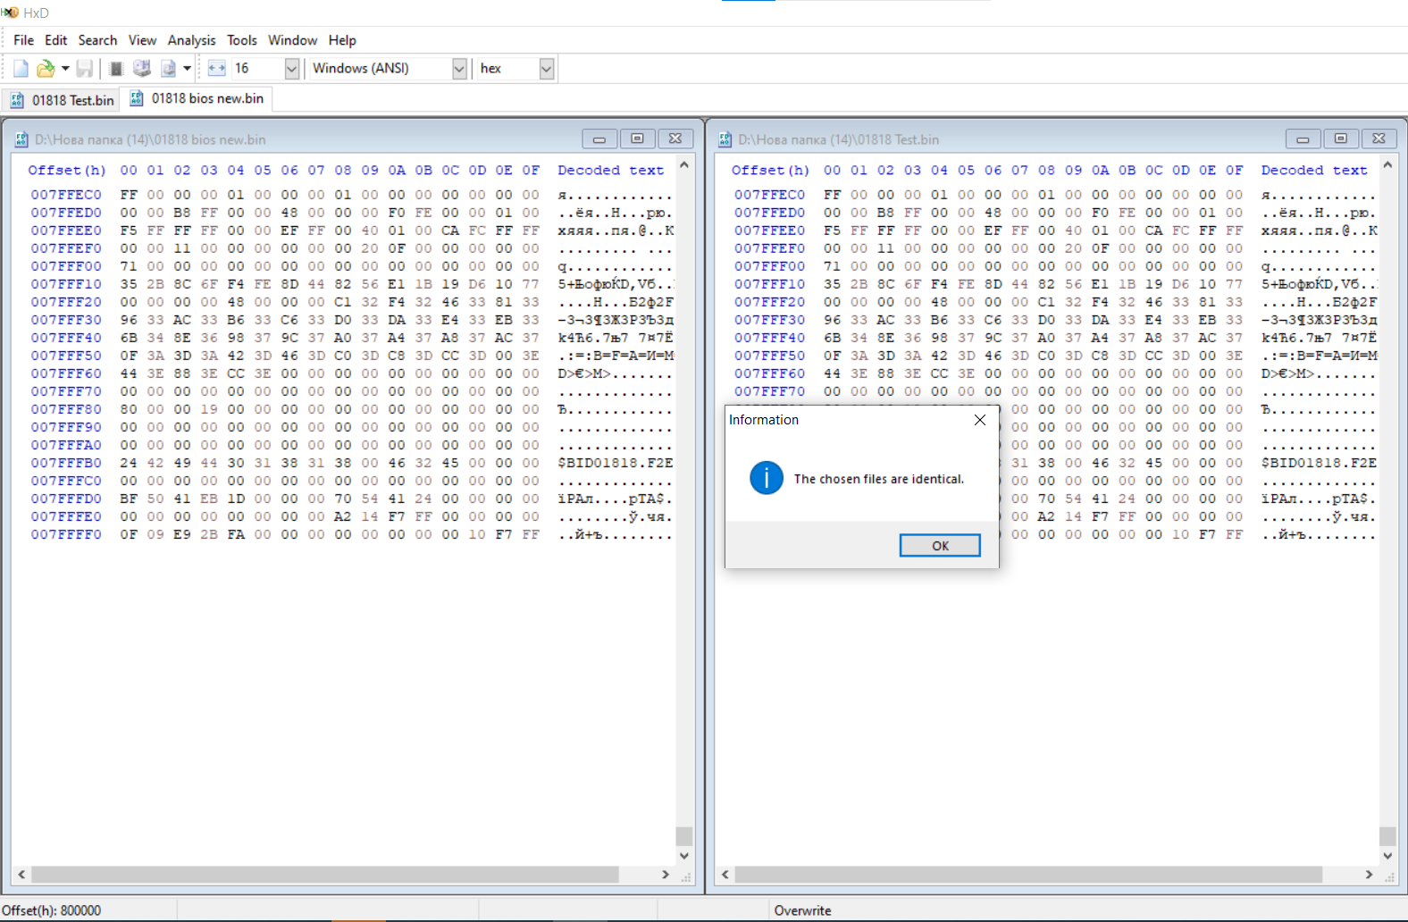Create a new file with the New toolbar icon
Image resolution: width=1408 pixels, height=922 pixels.
[x=21, y=69]
